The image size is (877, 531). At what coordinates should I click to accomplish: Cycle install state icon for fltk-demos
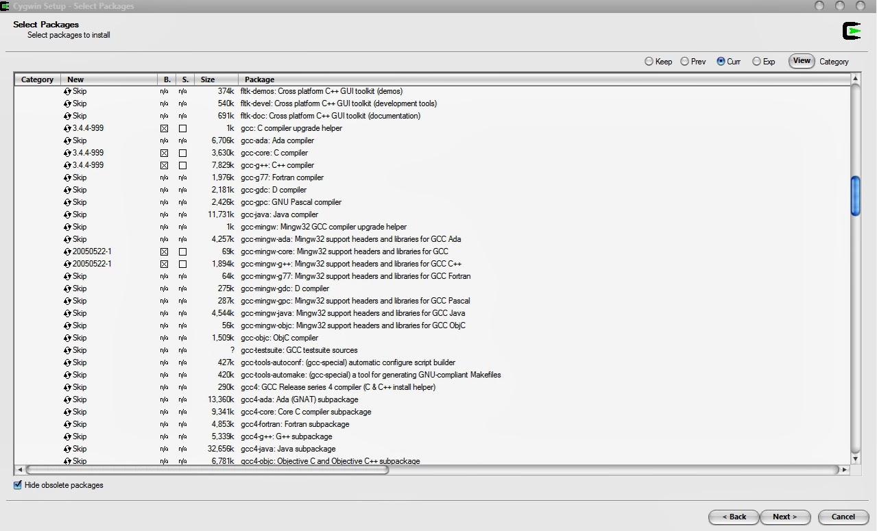(68, 91)
